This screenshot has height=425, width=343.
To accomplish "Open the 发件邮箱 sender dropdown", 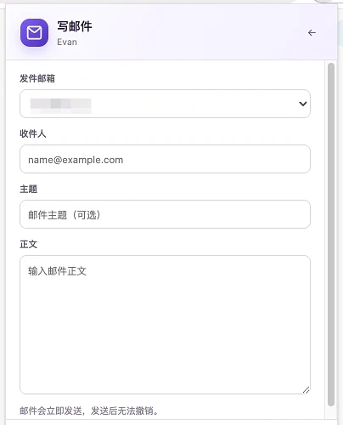I will coord(165,104).
